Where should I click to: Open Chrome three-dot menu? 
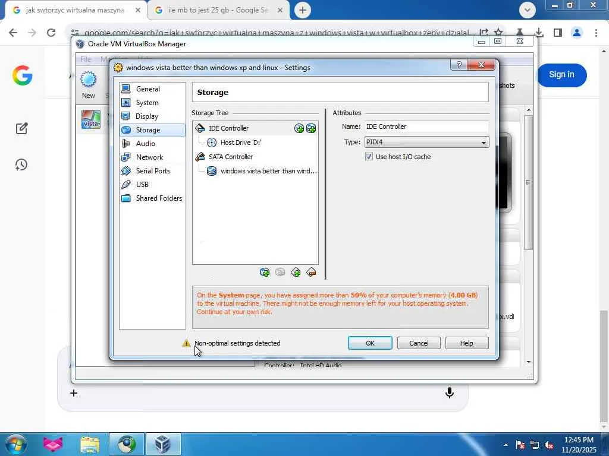[596, 33]
